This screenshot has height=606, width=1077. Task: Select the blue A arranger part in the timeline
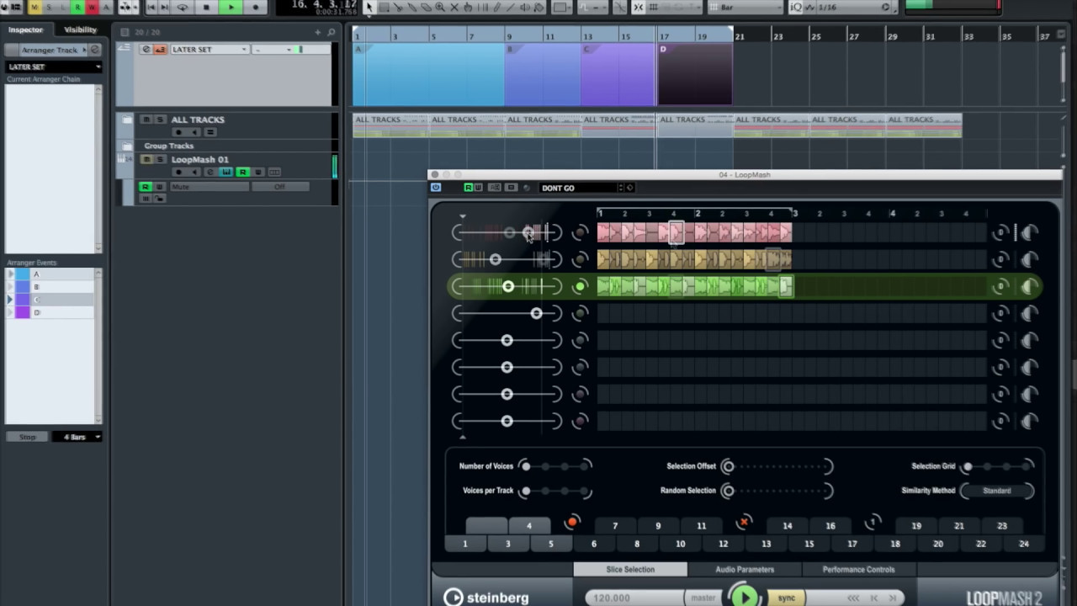pos(429,74)
